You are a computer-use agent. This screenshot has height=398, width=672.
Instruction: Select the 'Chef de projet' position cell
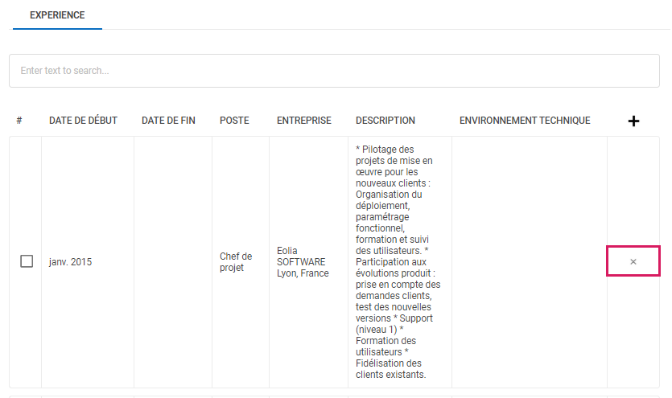coord(236,262)
